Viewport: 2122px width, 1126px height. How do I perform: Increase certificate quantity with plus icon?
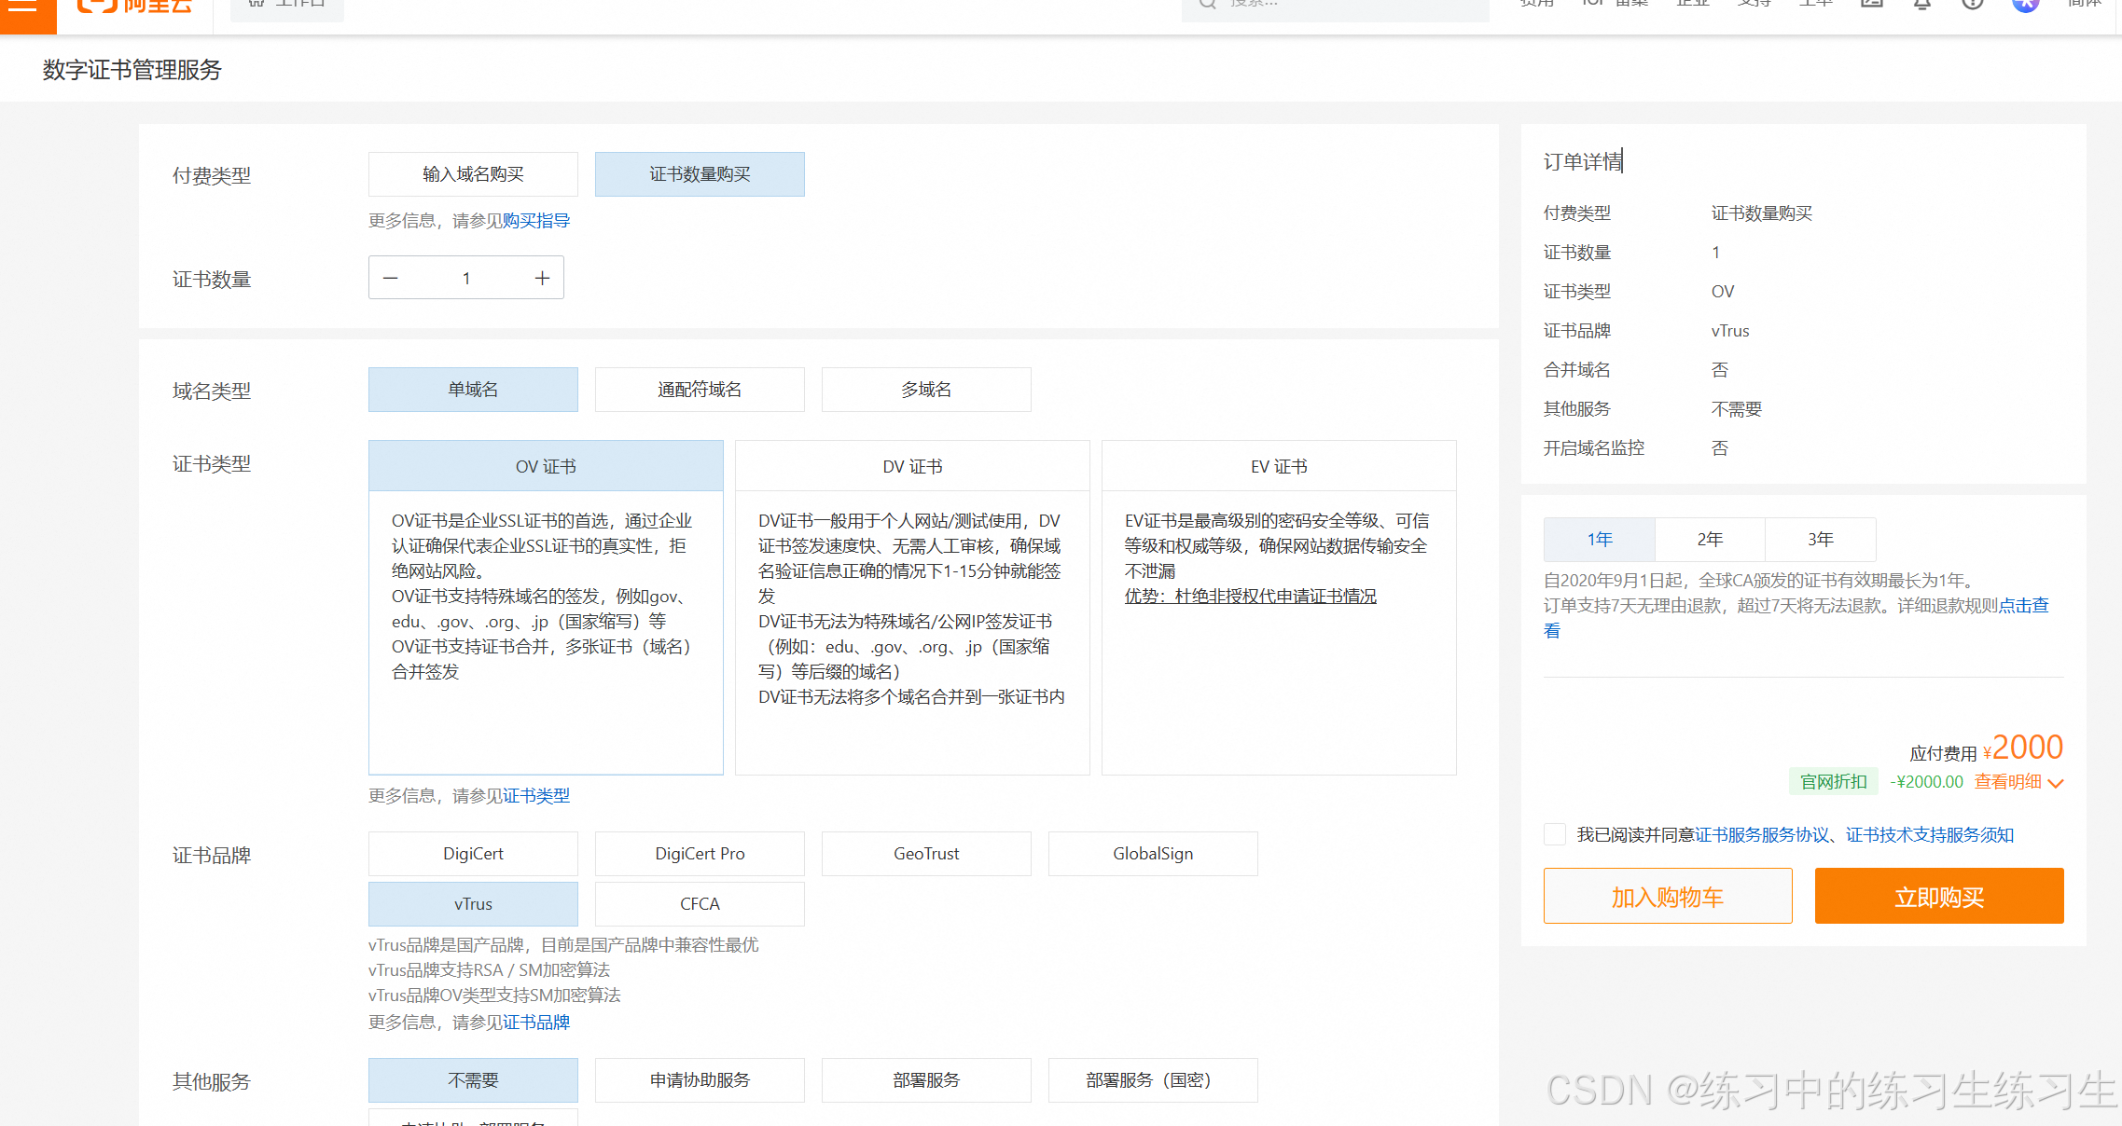pyautogui.click(x=542, y=279)
